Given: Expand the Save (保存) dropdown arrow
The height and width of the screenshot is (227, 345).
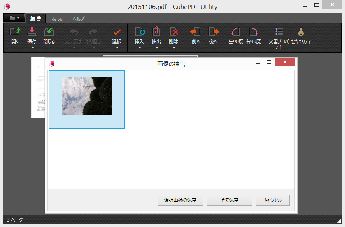Looking at the screenshot, I should coord(33,48).
